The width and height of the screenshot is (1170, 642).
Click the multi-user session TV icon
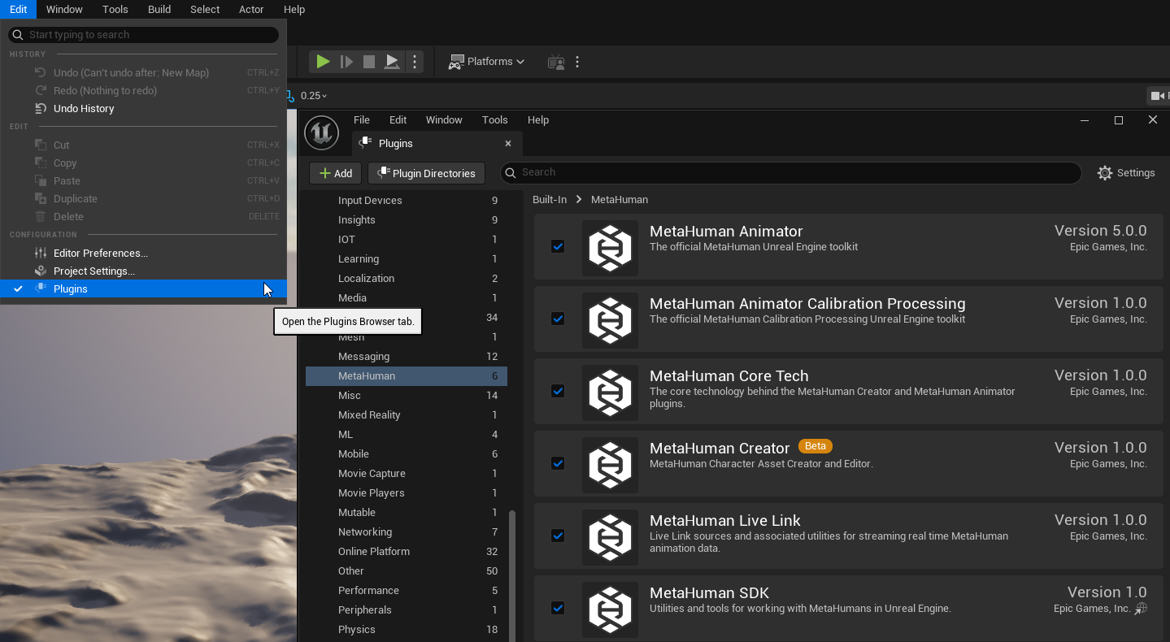click(x=556, y=62)
